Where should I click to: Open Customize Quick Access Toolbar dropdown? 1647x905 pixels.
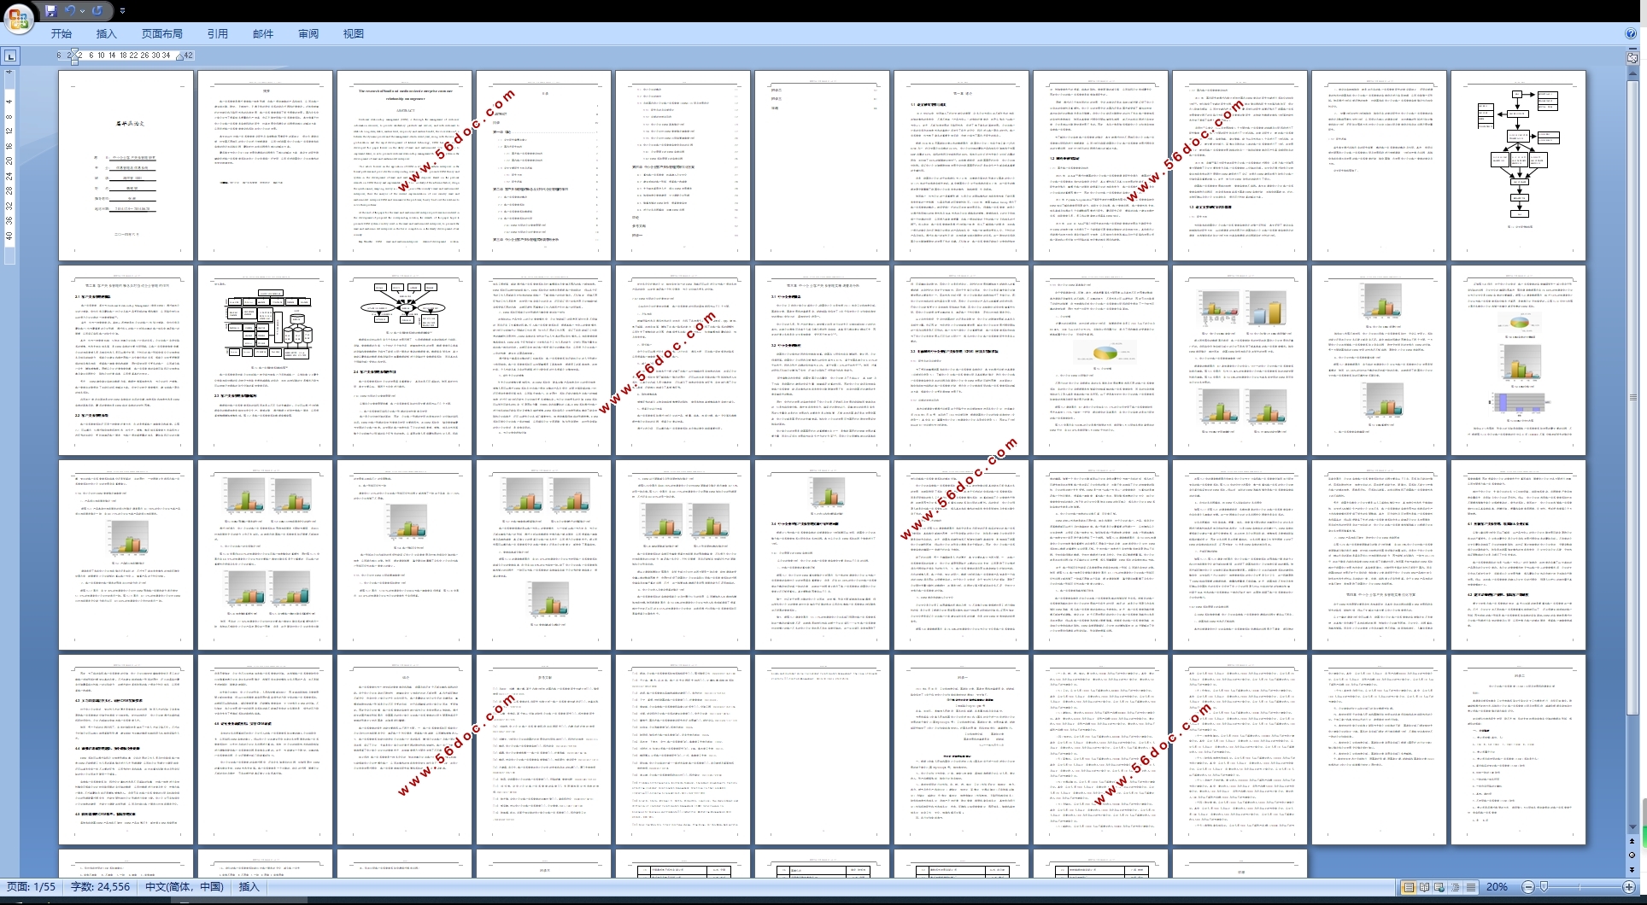coord(122,11)
